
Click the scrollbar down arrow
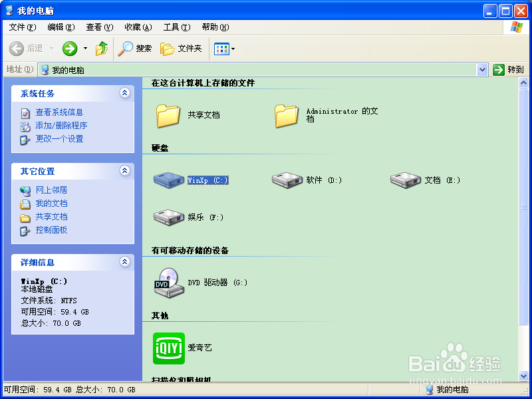[523, 375]
